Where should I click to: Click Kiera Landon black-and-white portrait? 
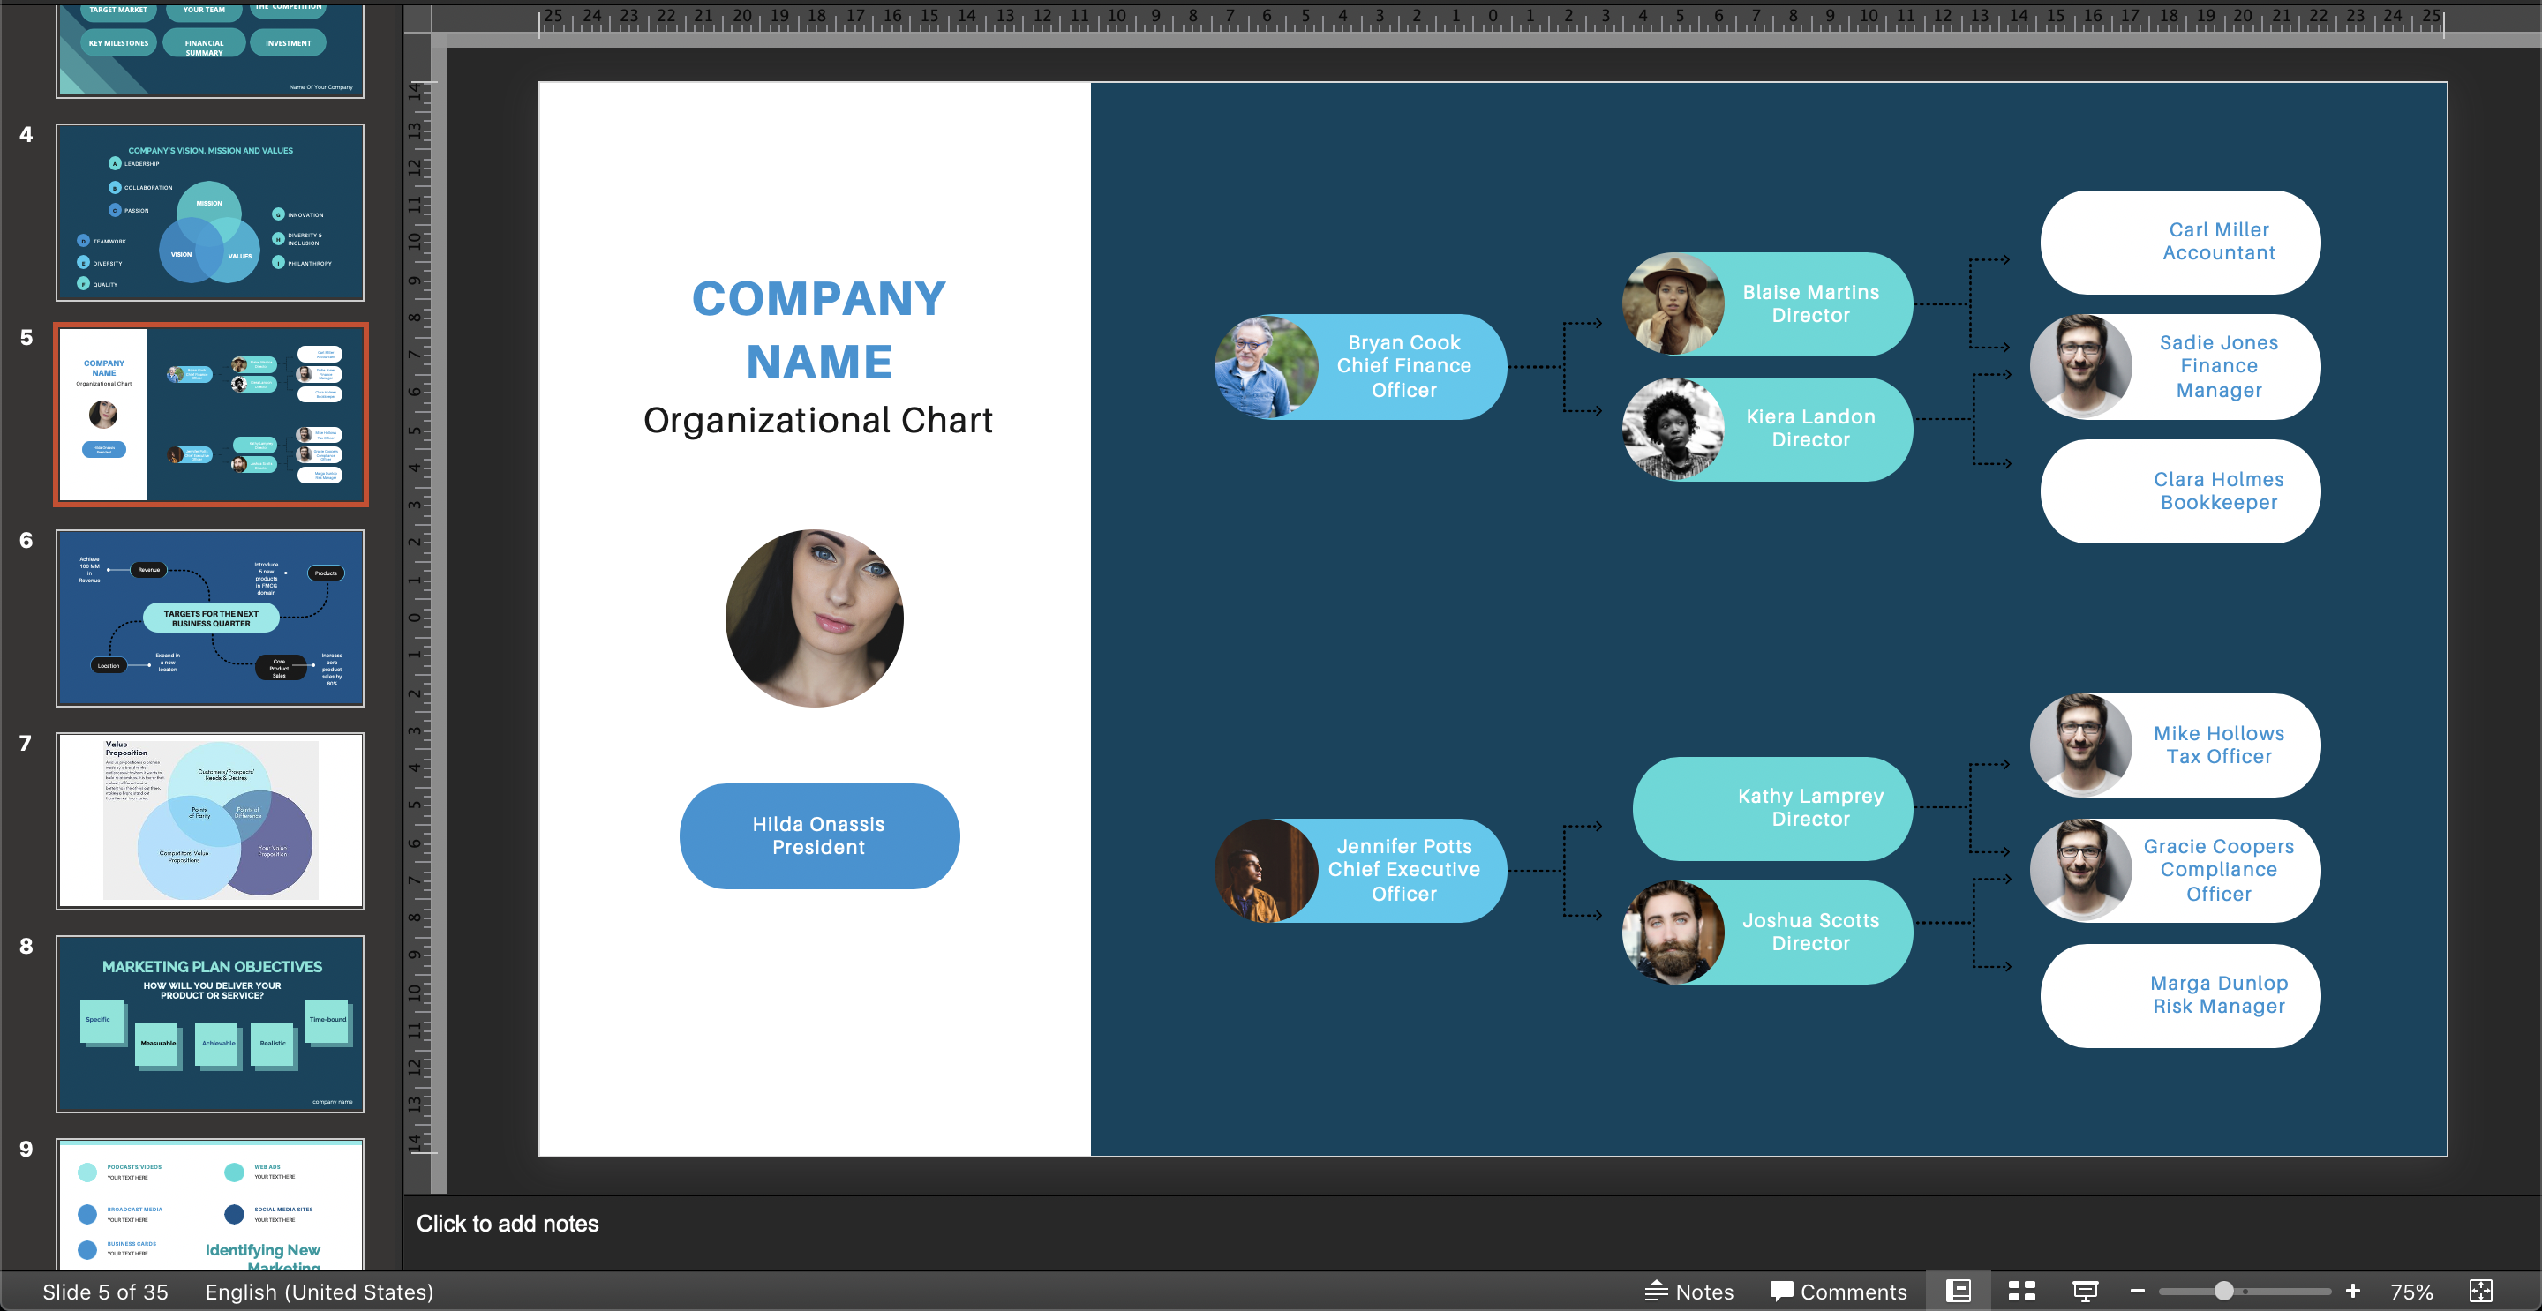[x=1673, y=429]
